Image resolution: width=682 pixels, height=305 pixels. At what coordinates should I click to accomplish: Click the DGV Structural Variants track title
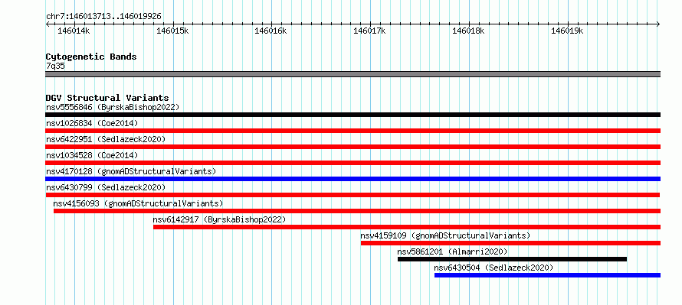(x=107, y=98)
